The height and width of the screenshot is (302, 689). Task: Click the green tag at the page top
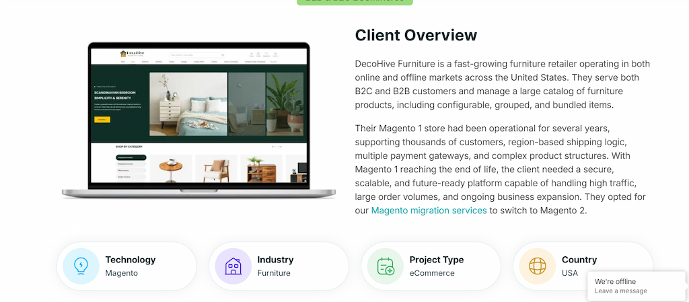pyautogui.click(x=355, y=2)
